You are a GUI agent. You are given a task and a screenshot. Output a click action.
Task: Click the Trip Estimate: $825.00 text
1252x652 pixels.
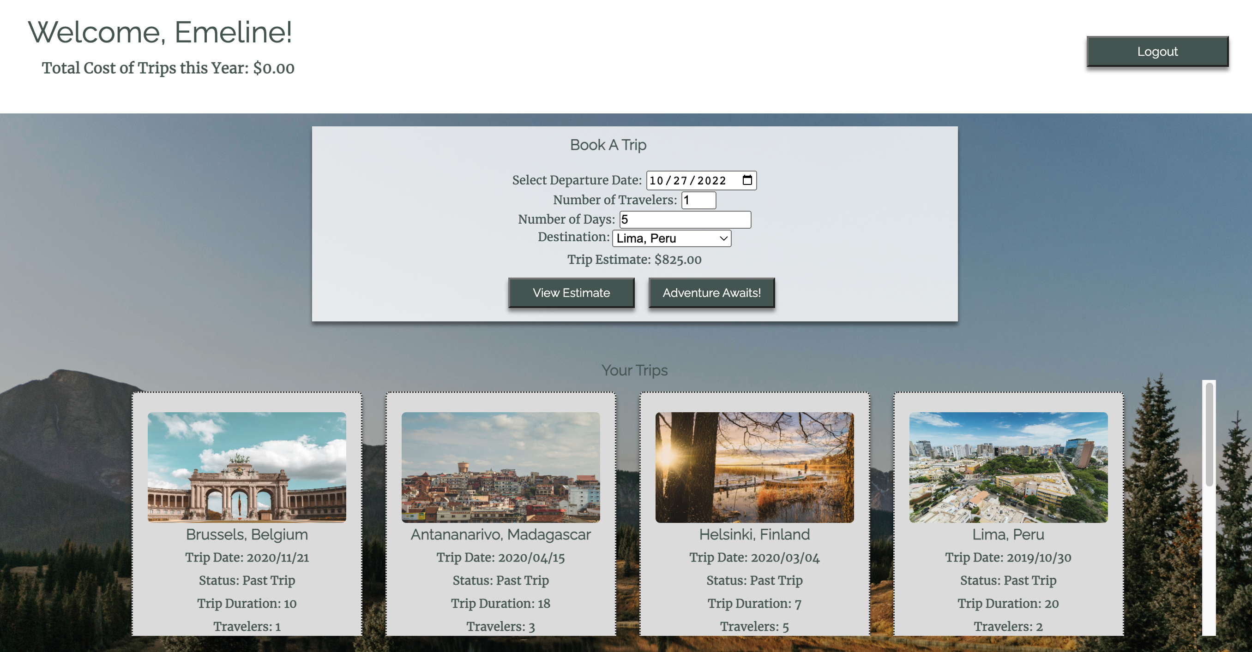pyautogui.click(x=634, y=260)
